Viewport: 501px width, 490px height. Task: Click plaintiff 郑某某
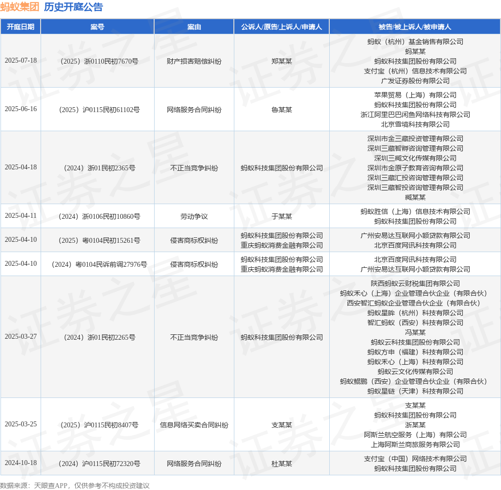point(281,61)
